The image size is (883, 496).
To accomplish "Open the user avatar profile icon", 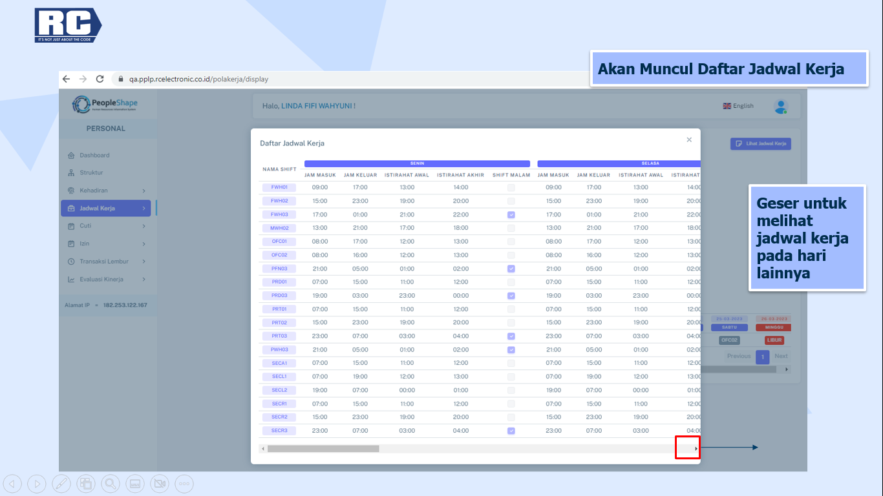I will [781, 107].
